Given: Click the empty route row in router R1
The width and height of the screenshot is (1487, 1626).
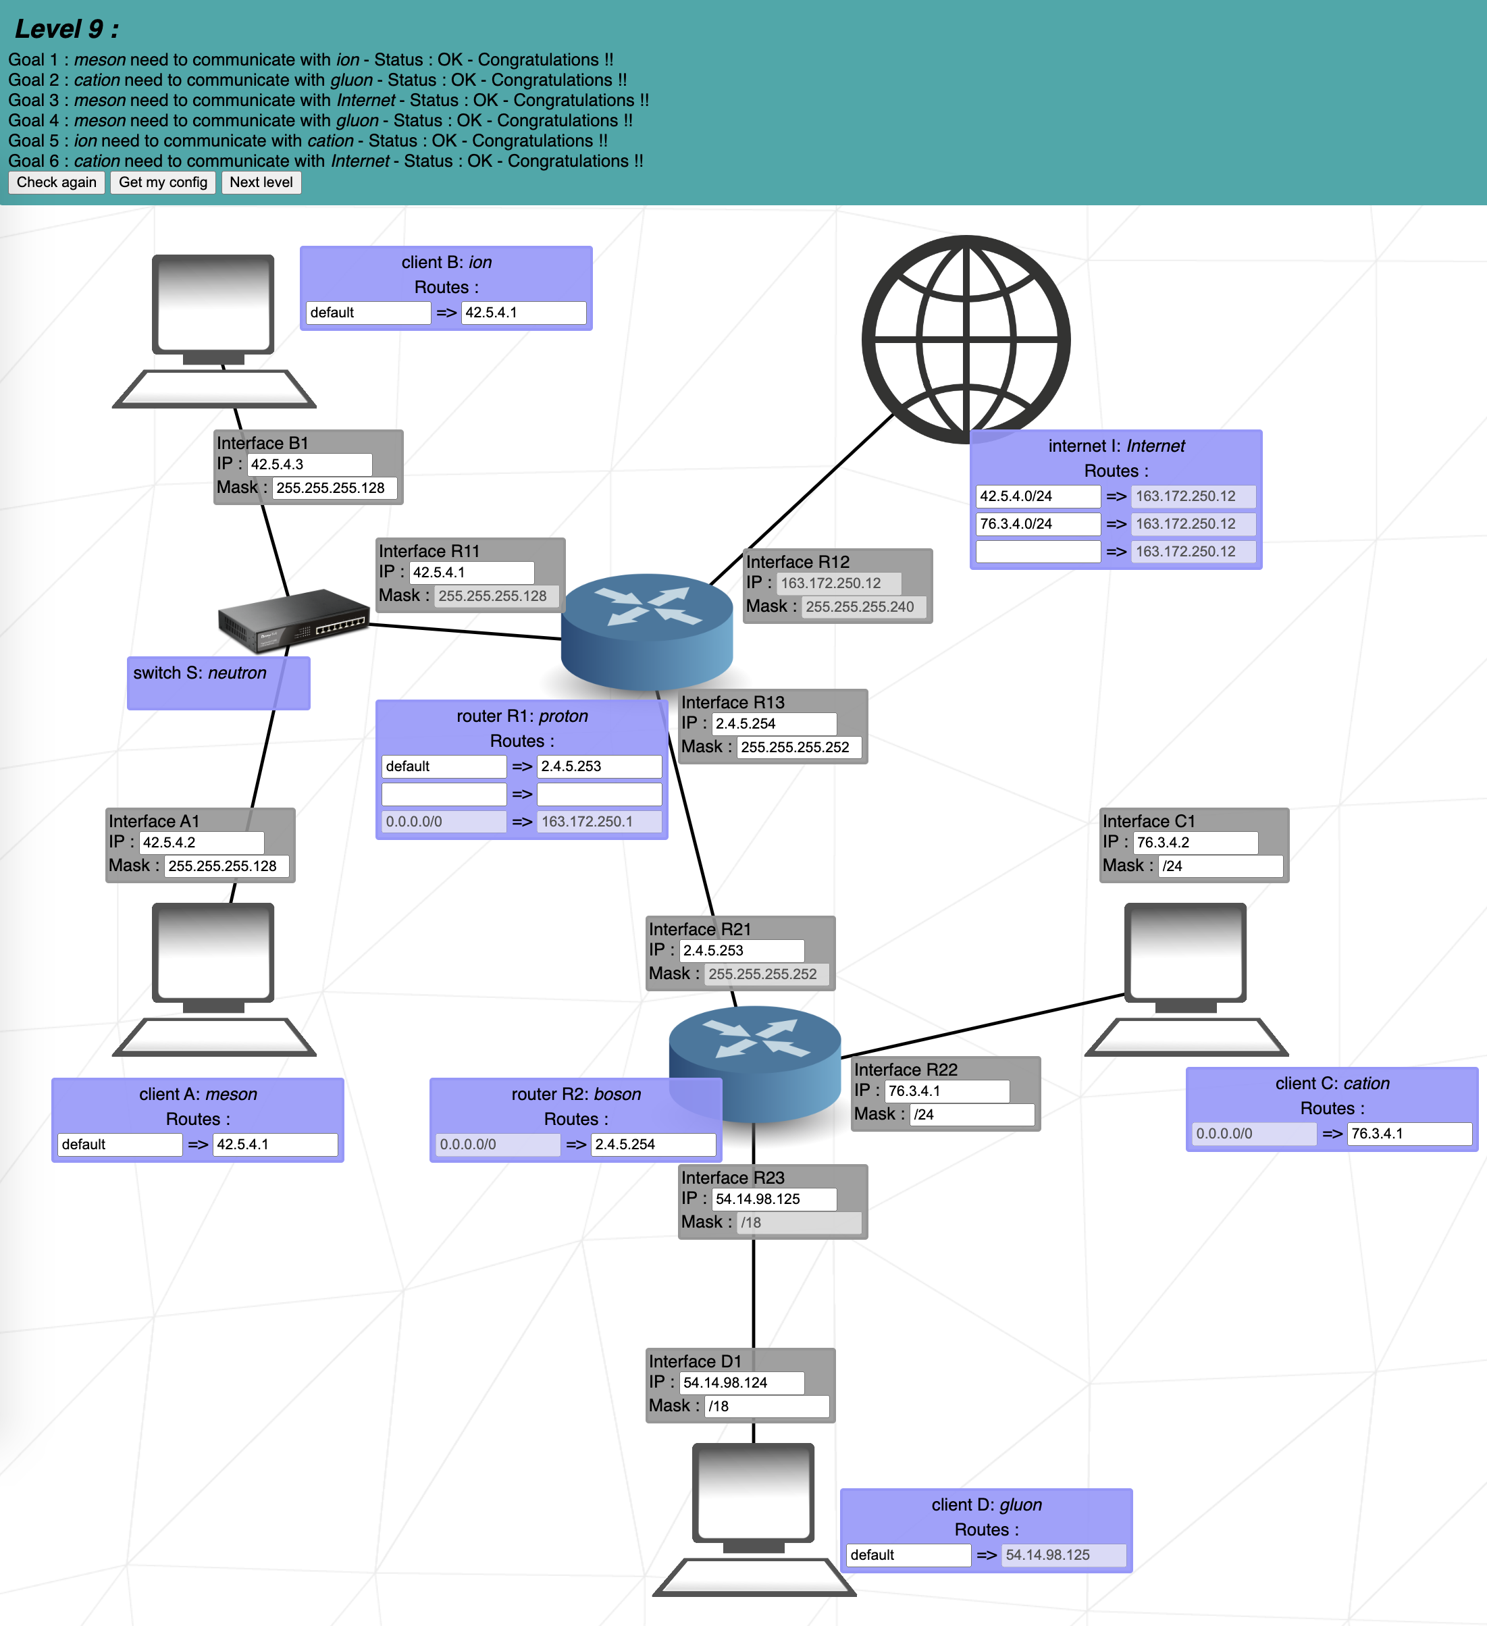Looking at the screenshot, I should (x=444, y=795).
